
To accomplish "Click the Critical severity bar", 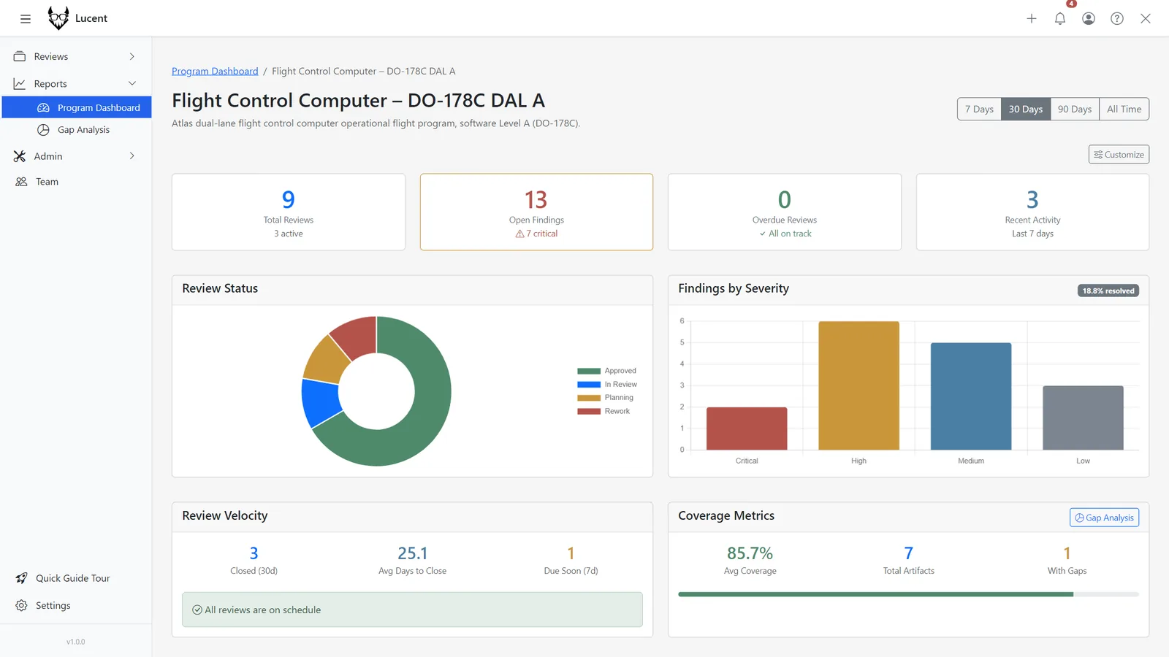I will pyautogui.click(x=747, y=429).
